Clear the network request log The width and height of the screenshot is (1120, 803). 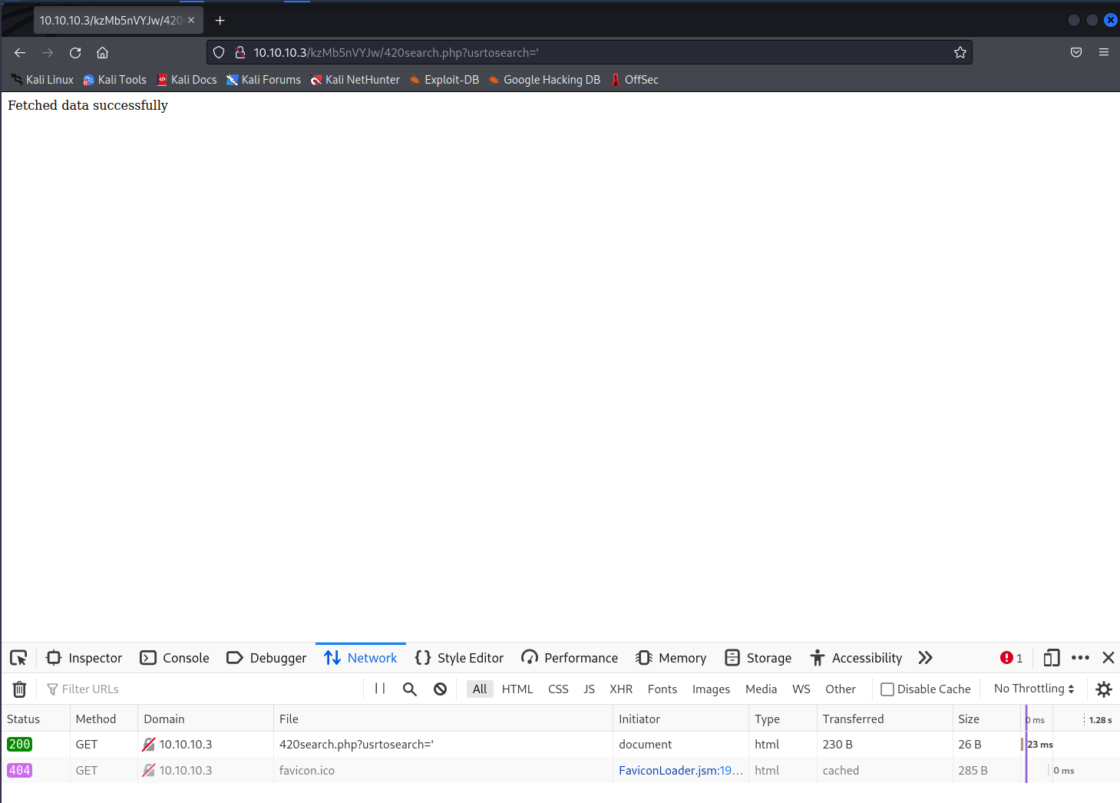click(x=20, y=689)
